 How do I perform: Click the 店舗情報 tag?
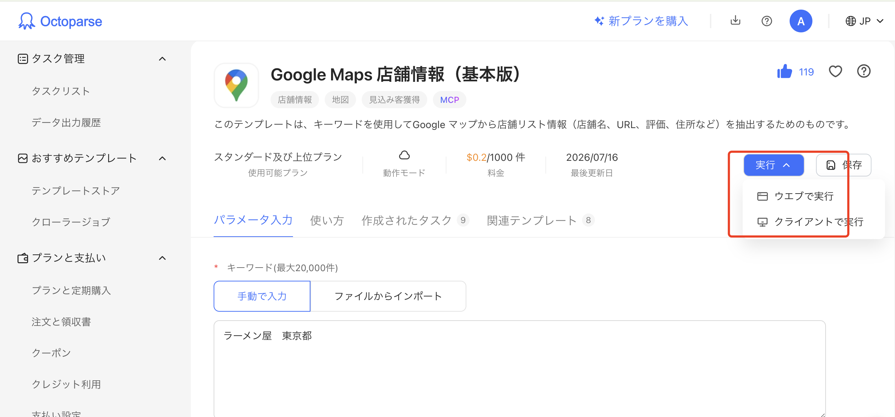tap(295, 100)
